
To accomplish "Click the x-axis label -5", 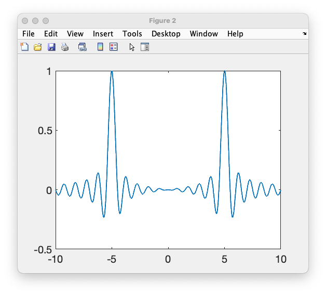I will point(112,260).
